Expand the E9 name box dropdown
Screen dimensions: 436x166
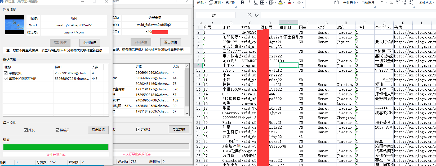(x=234, y=15)
